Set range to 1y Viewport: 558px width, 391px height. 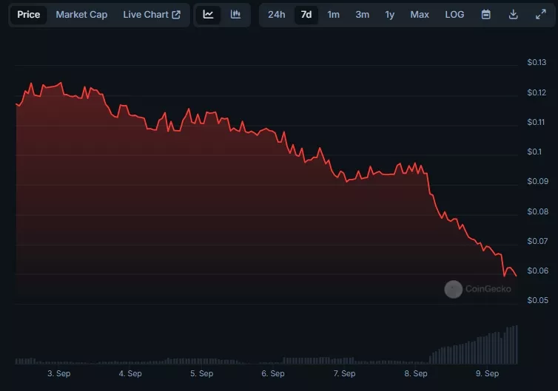pos(389,15)
